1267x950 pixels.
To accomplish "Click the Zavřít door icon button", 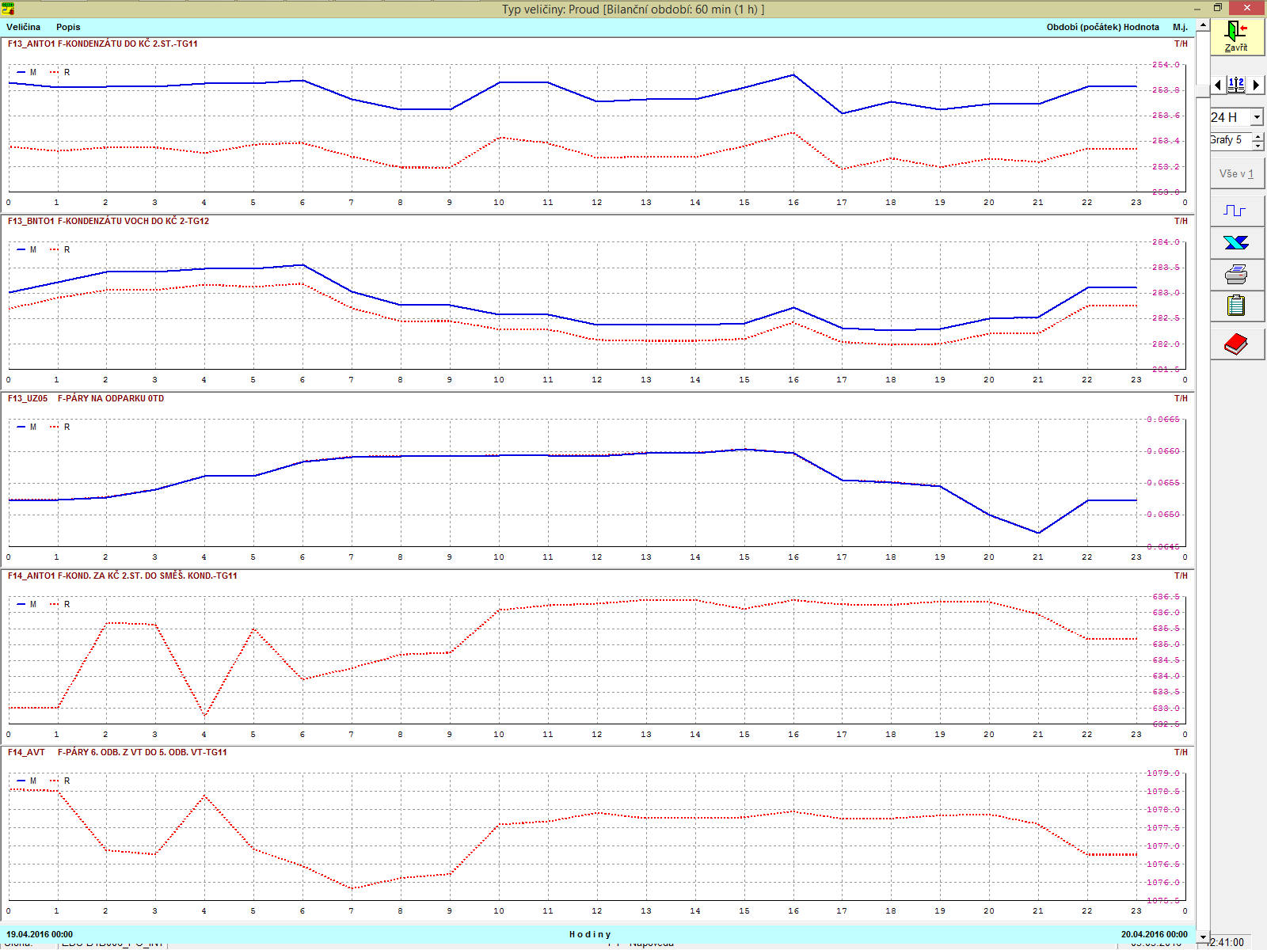I will click(1236, 36).
